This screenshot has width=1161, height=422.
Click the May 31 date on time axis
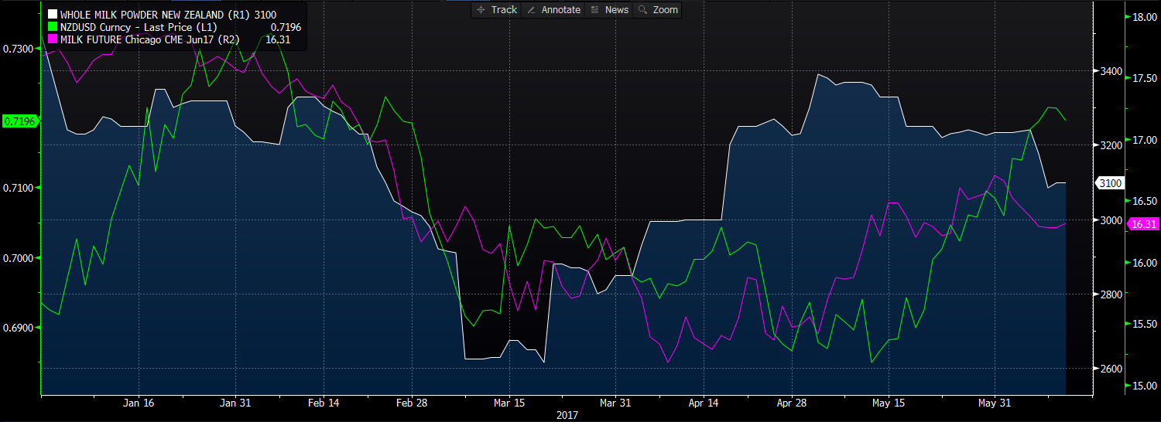pyautogui.click(x=995, y=403)
